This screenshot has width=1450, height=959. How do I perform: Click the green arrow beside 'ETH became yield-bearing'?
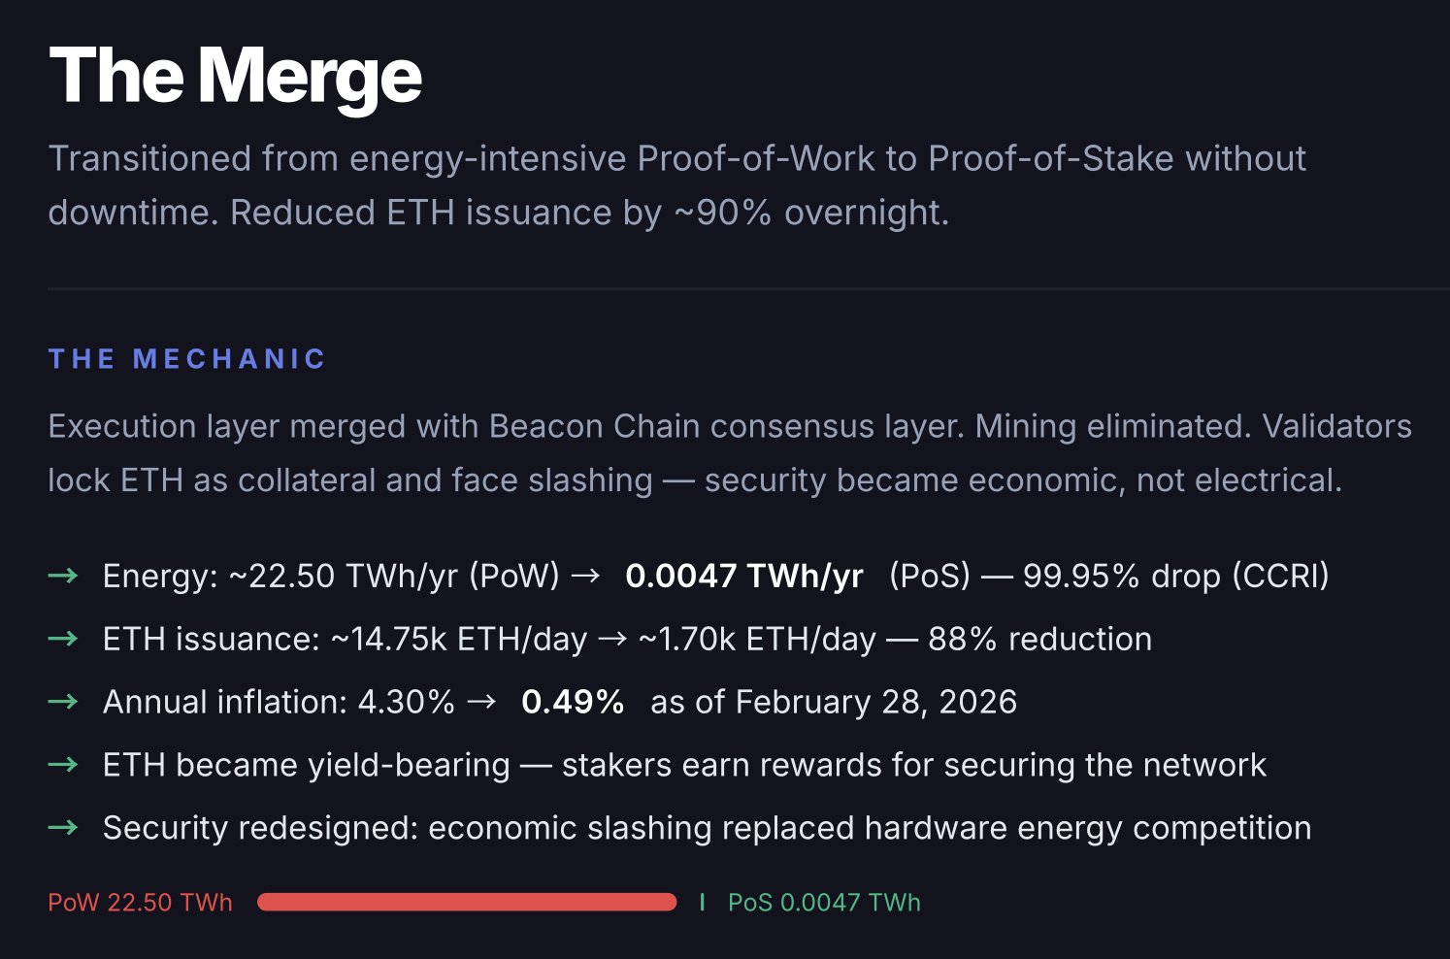pyautogui.click(x=63, y=765)
